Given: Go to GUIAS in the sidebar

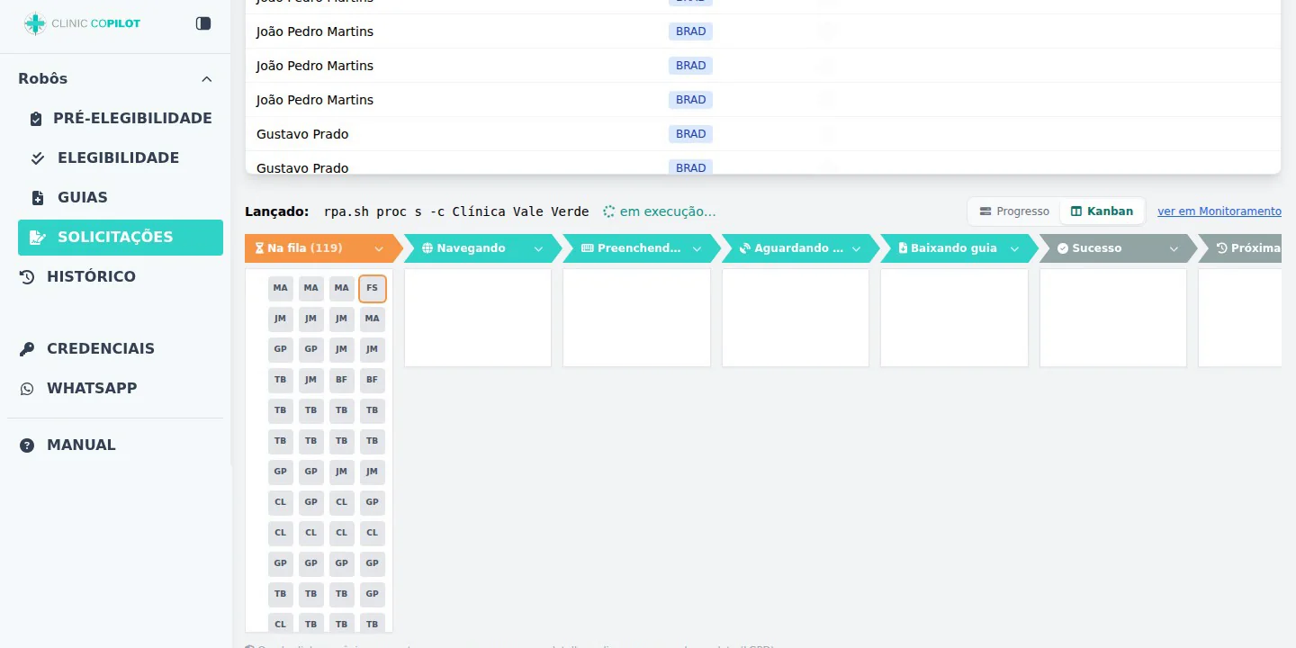Looking at the screenshot, I should click(121, 198).
